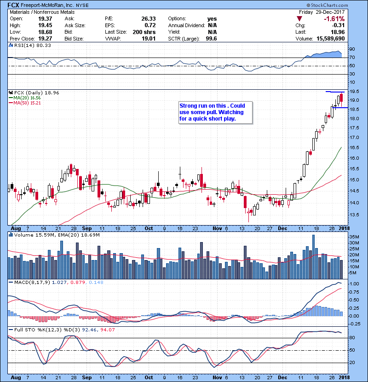The height and width of the screenshot is (382, 368).
Task: Click the Open 19.37 value
Action: point(45,19)
